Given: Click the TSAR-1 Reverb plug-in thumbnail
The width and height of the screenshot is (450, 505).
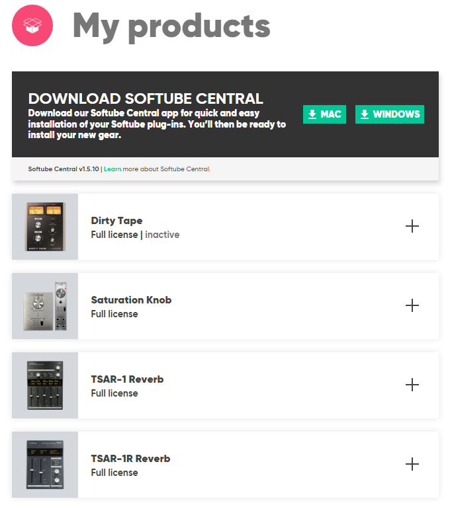Looking at the screenshot, I should pyautogui.click(x=45, y=385).
